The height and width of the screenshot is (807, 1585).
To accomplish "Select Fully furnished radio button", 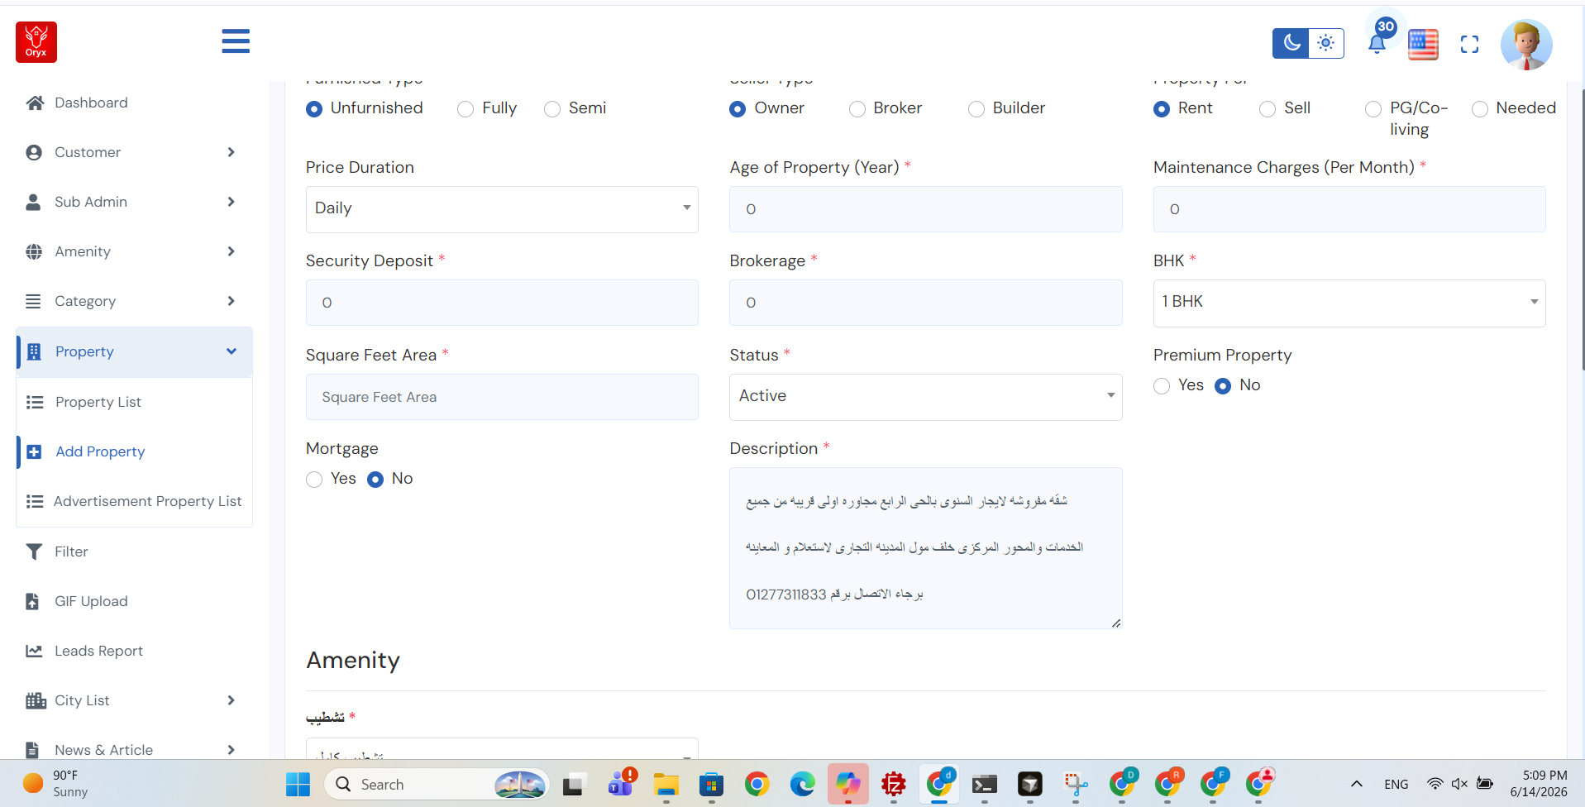I will pyautogui.click(x=465, y=109).
